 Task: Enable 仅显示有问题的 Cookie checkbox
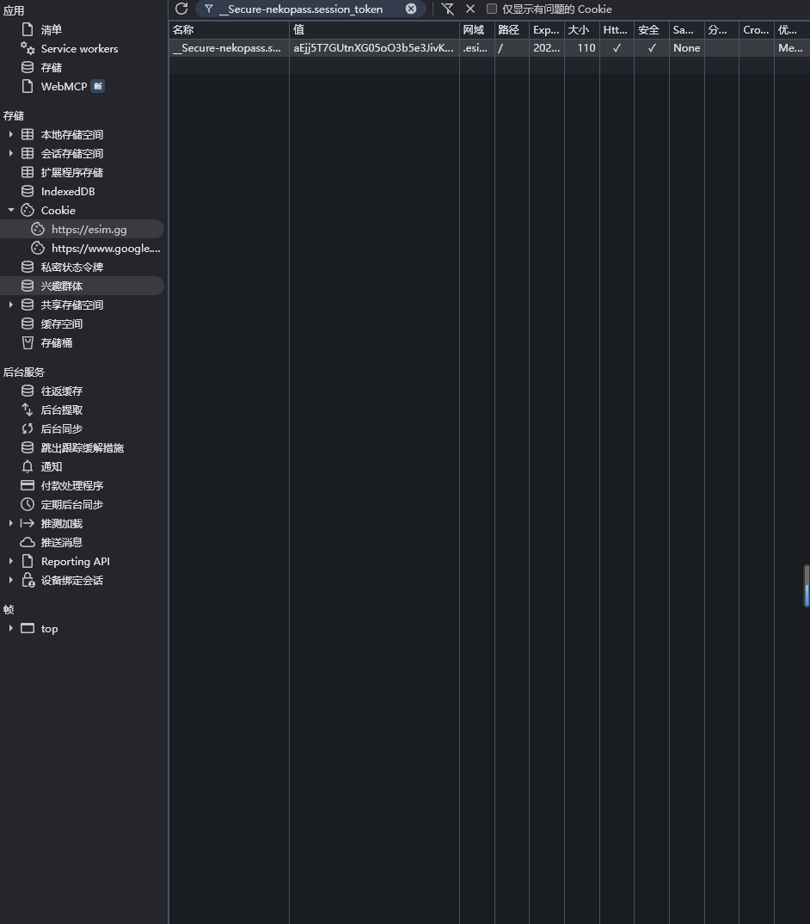[x=492, y=9]
